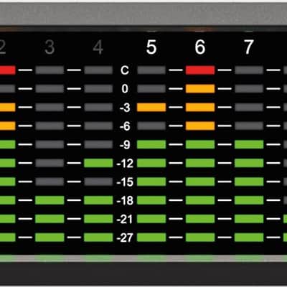
Task: Click channel 7's green -21 segment
Action: [249, 219]
